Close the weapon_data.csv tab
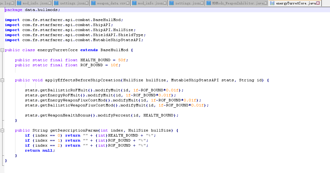Screen dimensions: 330x173 (128, 3)
